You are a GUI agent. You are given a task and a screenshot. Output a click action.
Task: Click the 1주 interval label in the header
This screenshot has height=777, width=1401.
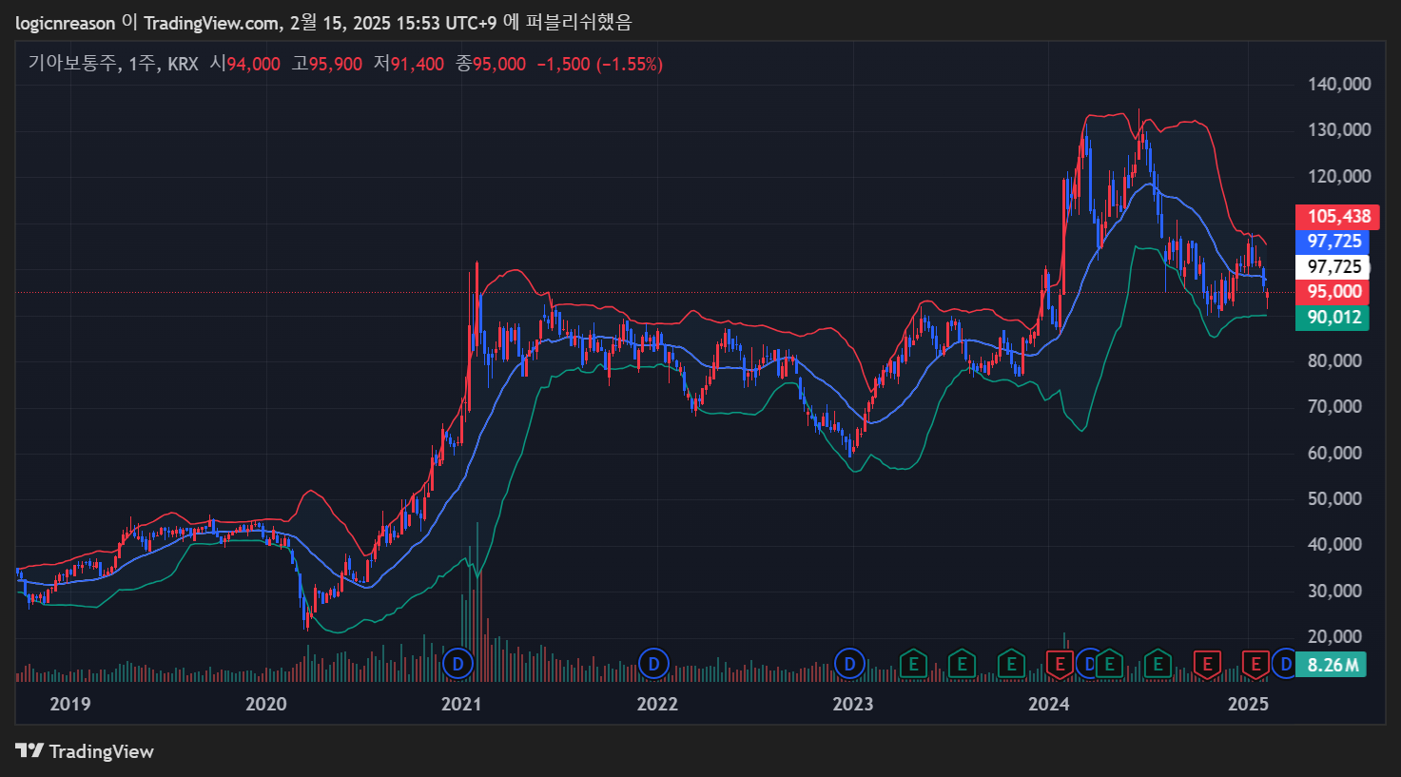(x=141, y=64)
